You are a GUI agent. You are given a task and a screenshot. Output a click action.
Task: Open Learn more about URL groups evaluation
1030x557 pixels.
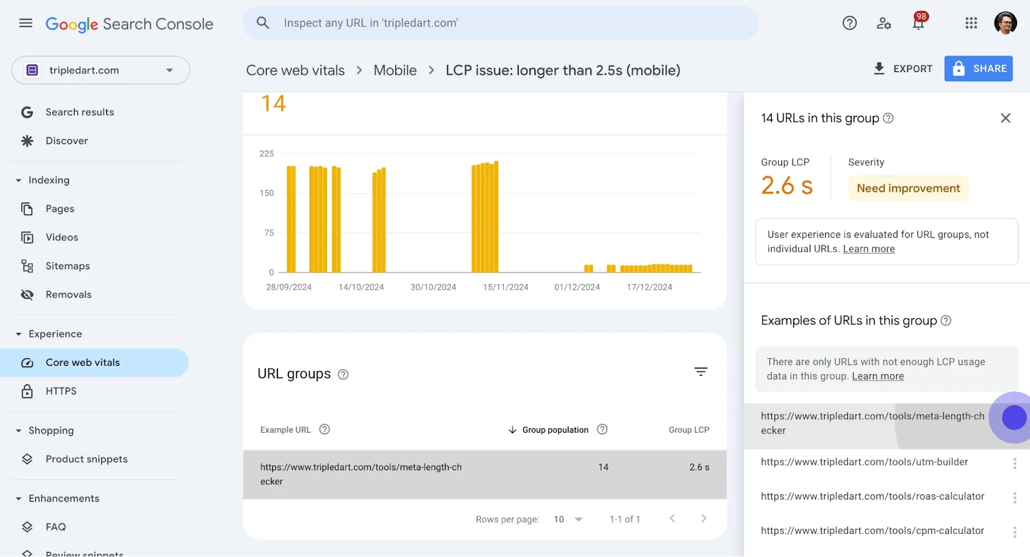[869, 249]
